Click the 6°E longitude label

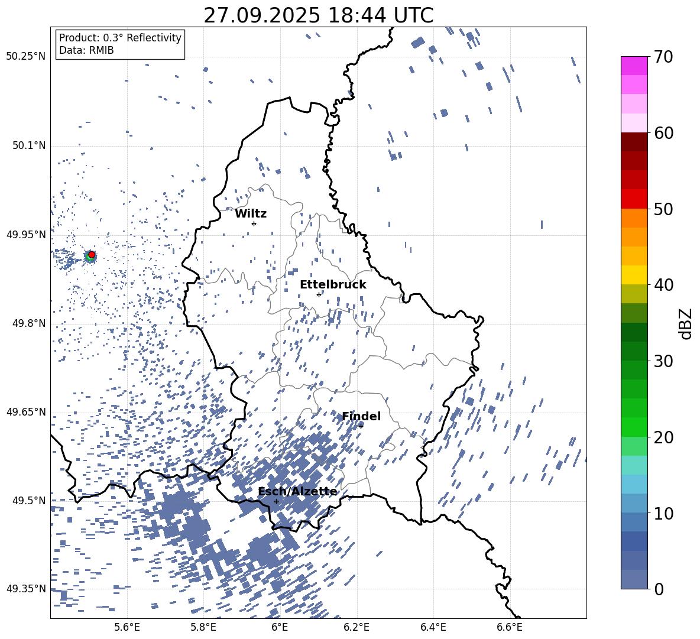(x=280, y=627)
